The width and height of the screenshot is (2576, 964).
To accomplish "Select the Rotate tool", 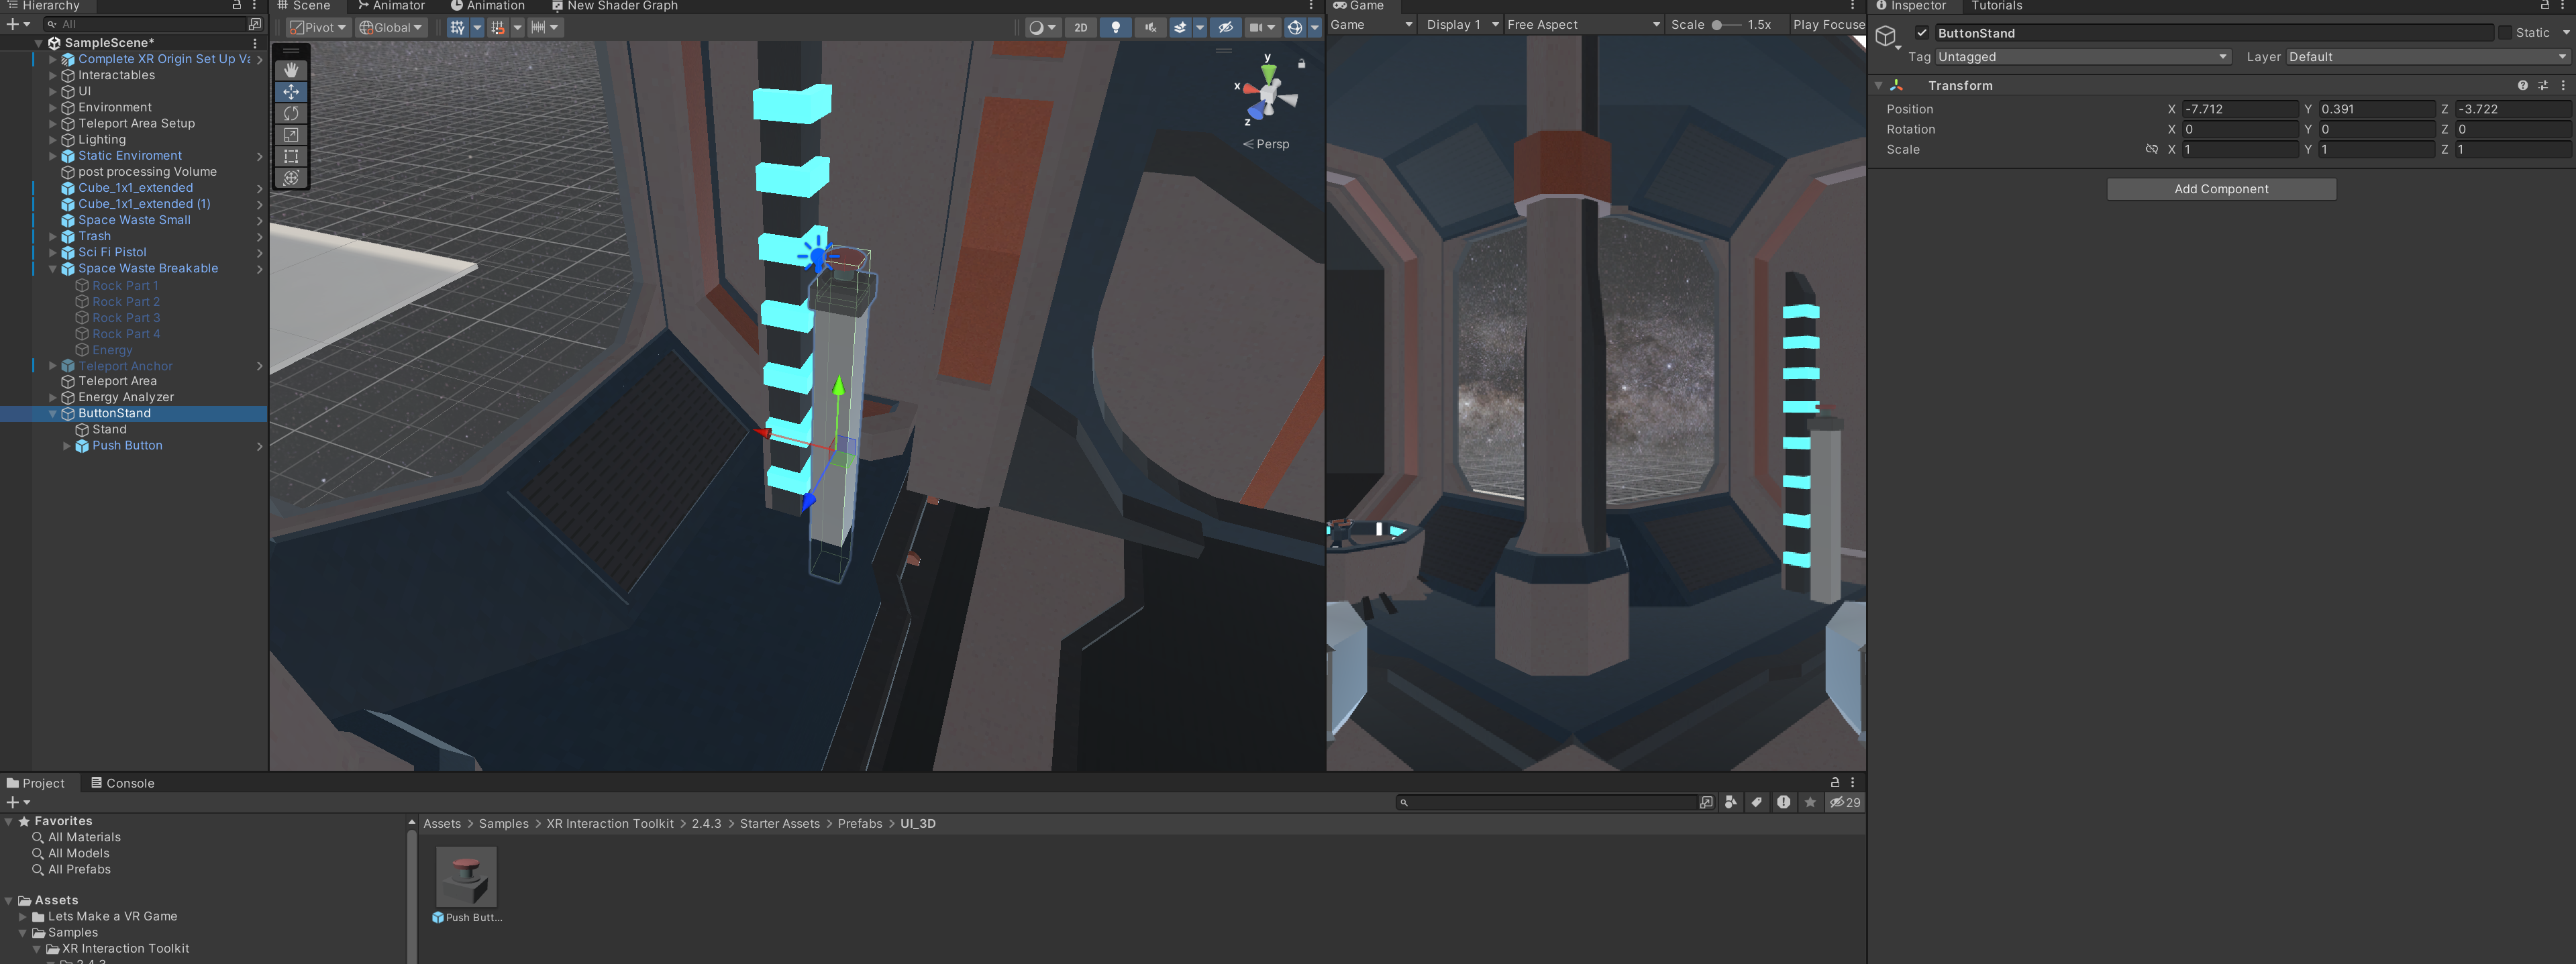I will (x=291, y=113).
